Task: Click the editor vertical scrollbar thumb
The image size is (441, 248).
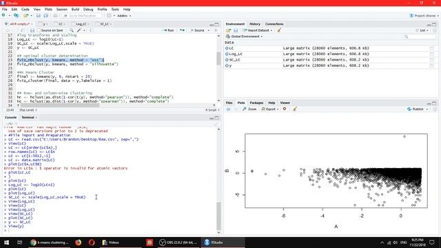Action: 218,59
